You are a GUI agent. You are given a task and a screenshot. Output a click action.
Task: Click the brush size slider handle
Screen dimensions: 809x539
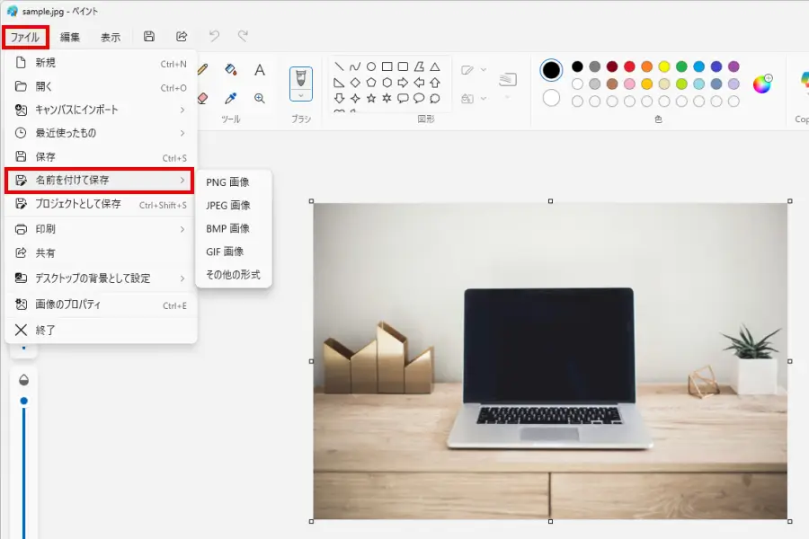click(x=24, y=401)
